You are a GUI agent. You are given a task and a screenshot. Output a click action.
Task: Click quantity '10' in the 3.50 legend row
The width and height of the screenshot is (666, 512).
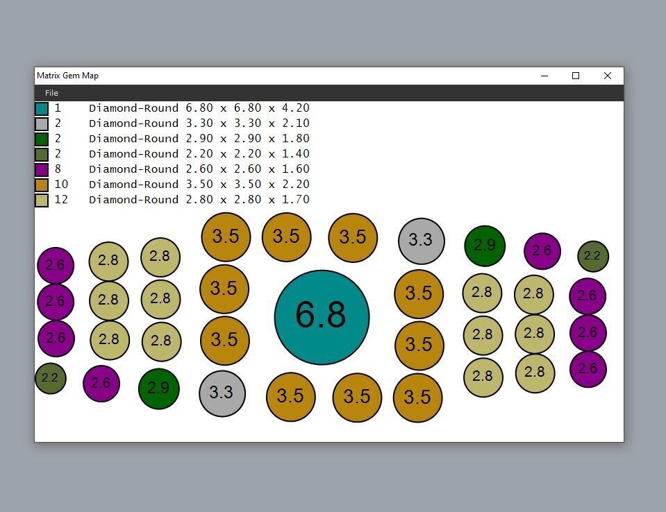click(61, 184)
